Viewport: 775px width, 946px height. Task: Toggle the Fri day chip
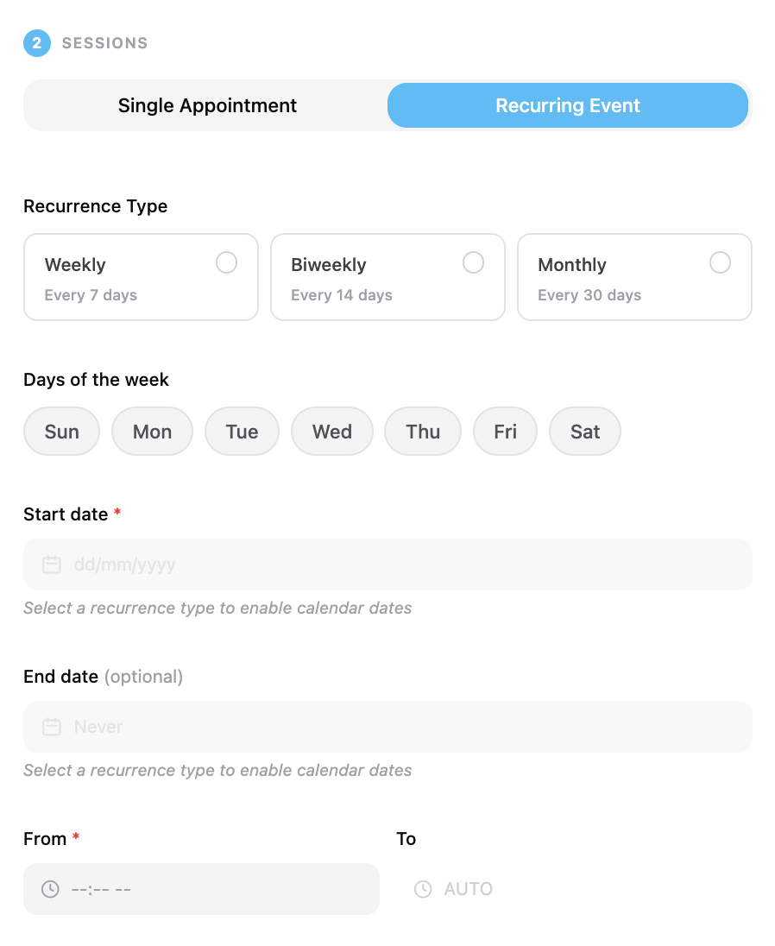(505, 432)
